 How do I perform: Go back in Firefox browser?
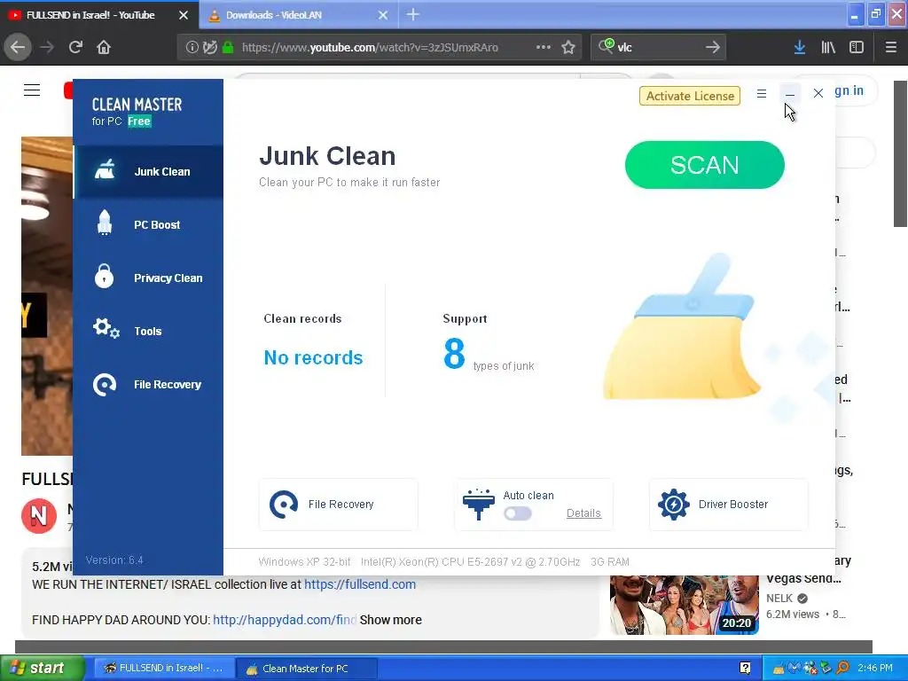[18, 48]
